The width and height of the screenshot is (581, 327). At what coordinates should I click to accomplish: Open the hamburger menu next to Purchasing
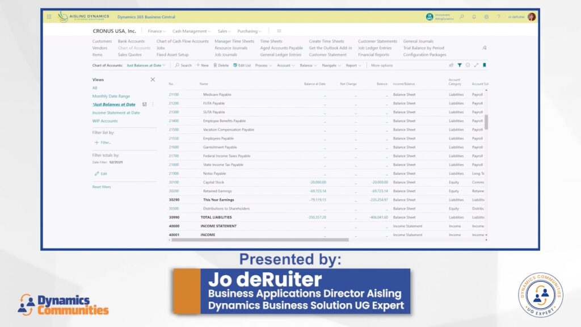[x=279, y=31]
